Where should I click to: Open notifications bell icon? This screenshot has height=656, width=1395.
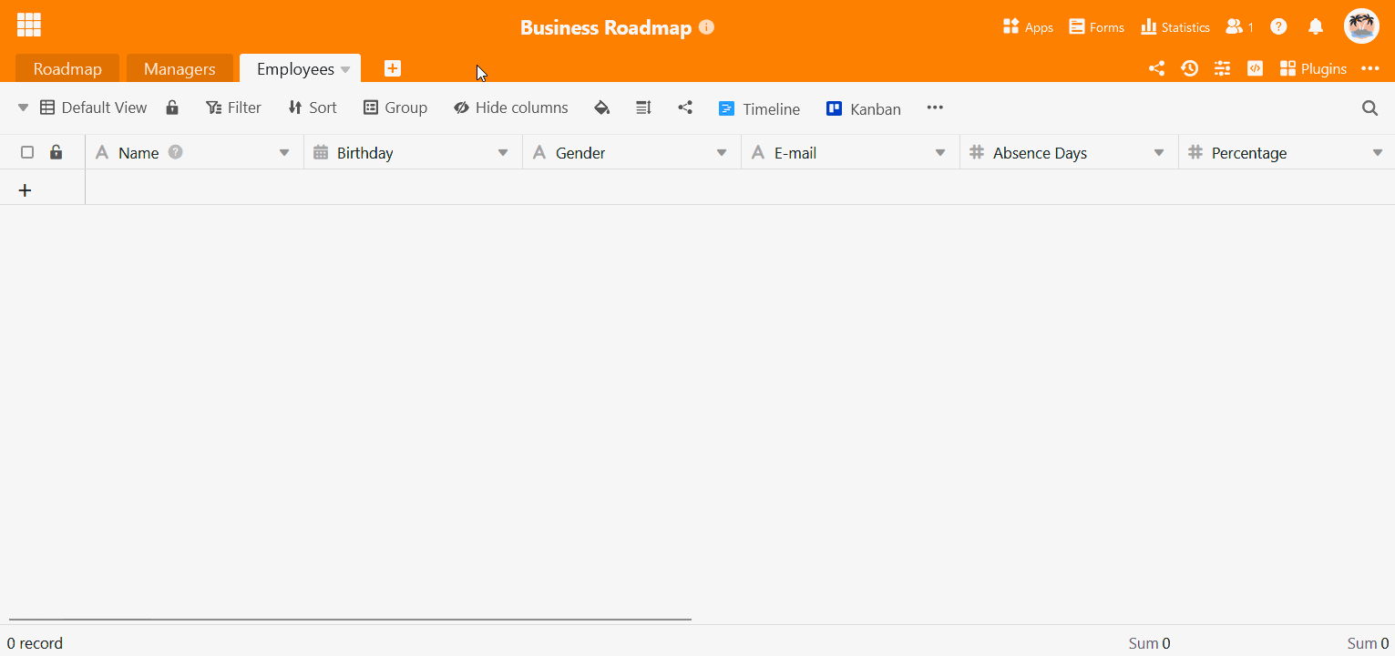(x=1315, y=26)
